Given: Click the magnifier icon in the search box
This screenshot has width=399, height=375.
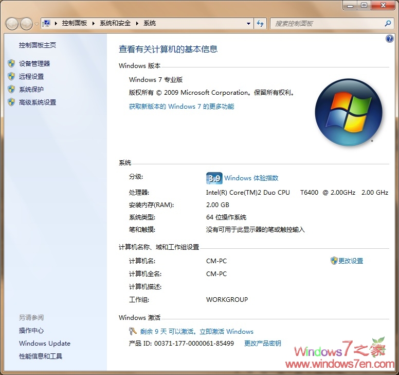Looking at the screenshot, I should tap(388, 23).
